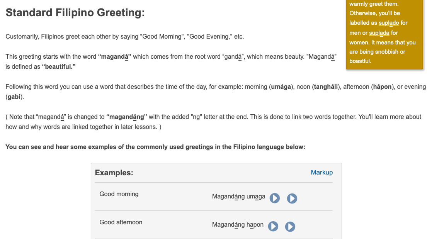Select the Good afternoon row label

coord(121,222)
